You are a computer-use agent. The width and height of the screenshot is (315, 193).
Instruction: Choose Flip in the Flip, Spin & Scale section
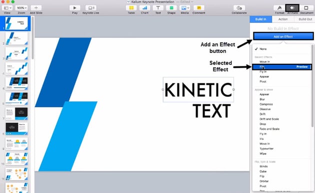pyautogui.click(x=262, y=177)
